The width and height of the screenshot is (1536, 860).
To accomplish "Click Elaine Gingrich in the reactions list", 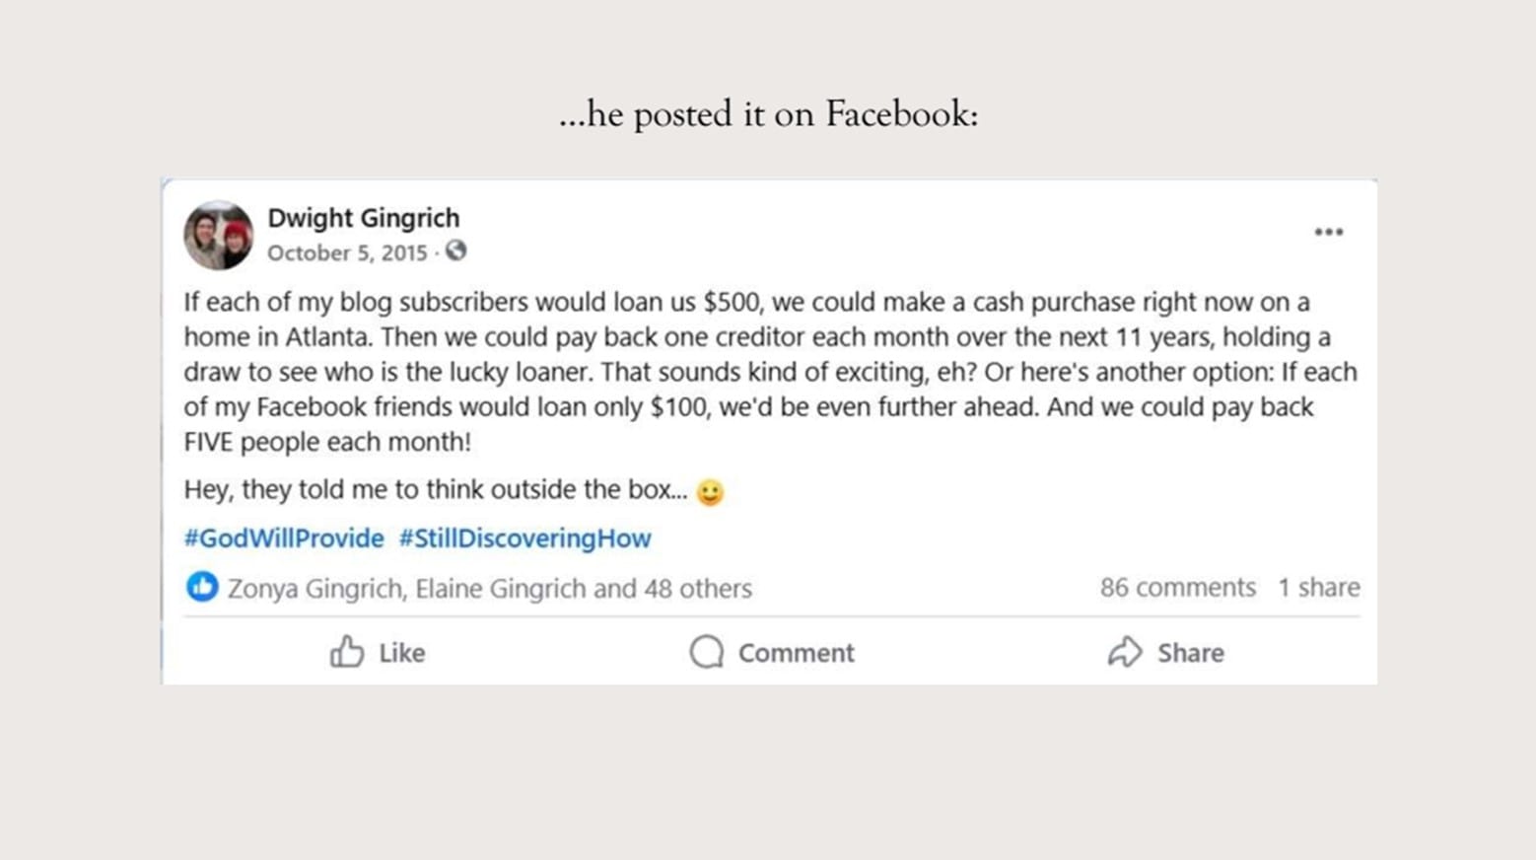I will point(501,589).
